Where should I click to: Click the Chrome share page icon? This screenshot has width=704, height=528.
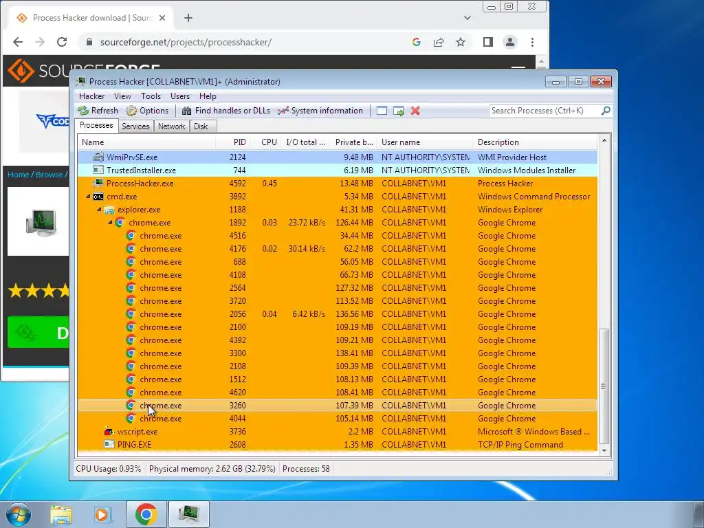tap(439, 42)
